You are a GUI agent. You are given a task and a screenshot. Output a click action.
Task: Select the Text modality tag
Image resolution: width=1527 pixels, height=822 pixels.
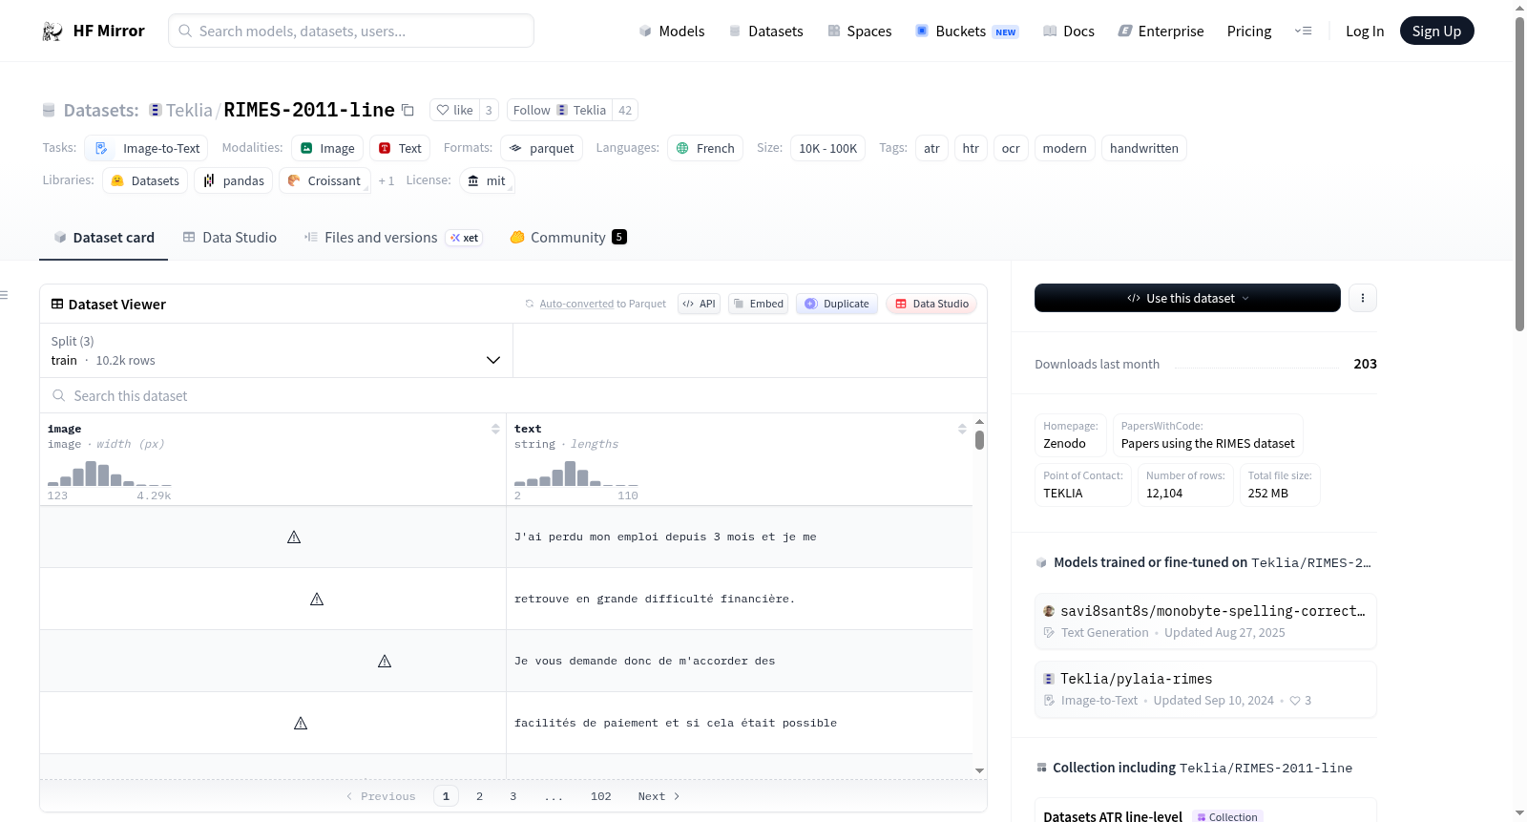pyautogui.click(x=400, y=148)
